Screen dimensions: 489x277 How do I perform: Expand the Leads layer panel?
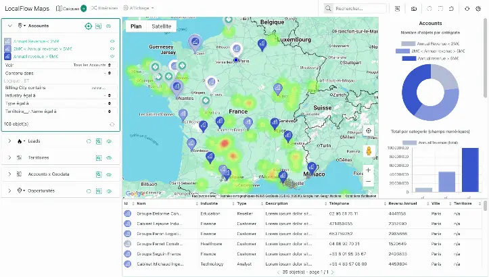tap(9, 141)
